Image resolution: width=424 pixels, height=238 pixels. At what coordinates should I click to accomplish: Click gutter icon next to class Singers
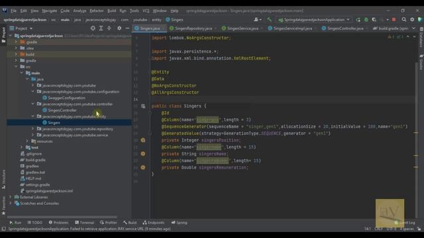coord(143,106)
